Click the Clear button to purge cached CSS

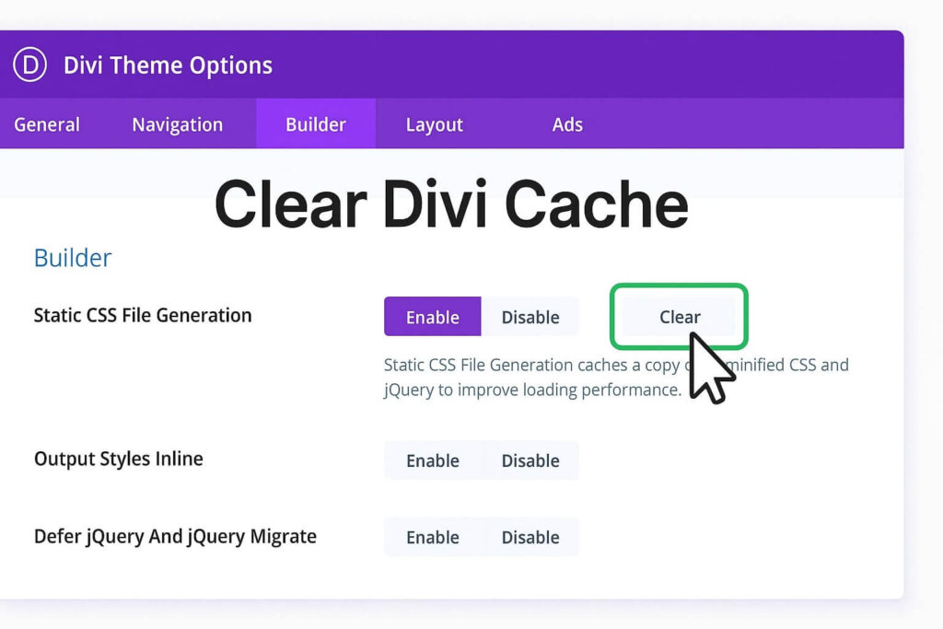point(679,317)
